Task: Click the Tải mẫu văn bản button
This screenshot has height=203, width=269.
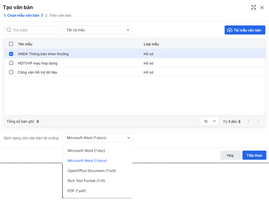Action: coord(245,30)
